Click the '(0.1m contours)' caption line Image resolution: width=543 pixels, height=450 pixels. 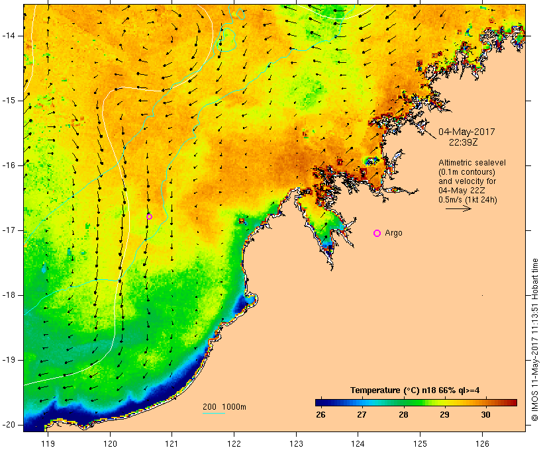coord(466,172)
